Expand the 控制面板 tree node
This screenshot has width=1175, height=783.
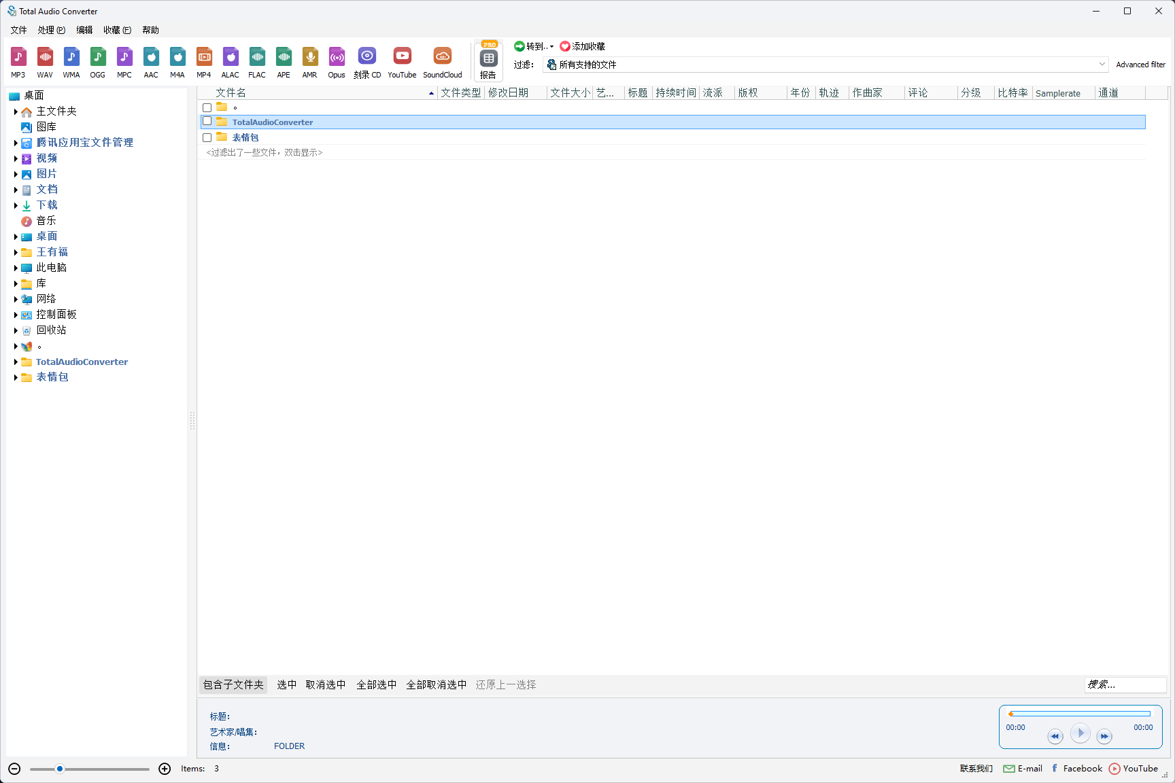click(x=16, y=315)
